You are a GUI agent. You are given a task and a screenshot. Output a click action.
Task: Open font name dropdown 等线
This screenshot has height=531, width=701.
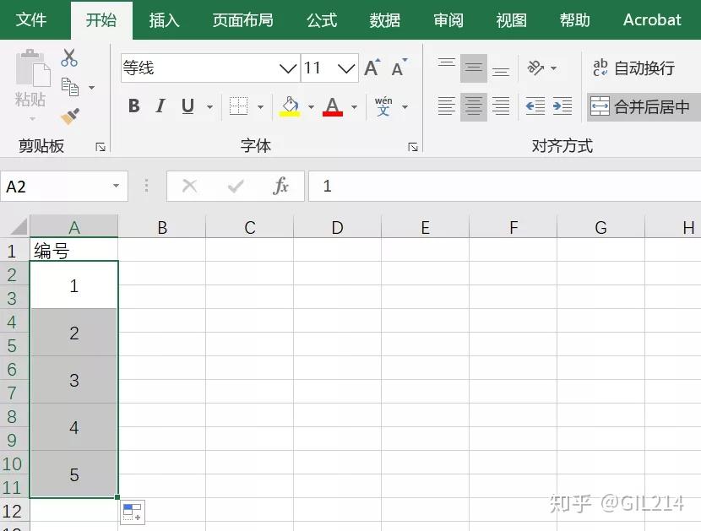point(288,68)
